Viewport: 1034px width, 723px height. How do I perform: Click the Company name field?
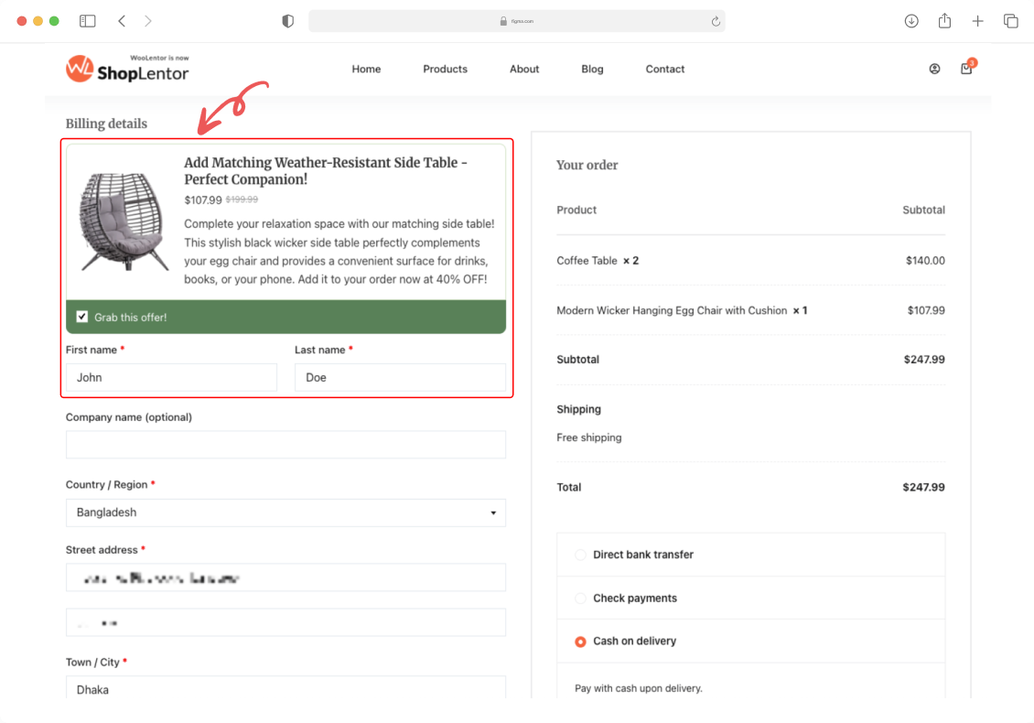pyautogui.click(x=285, y=445)
